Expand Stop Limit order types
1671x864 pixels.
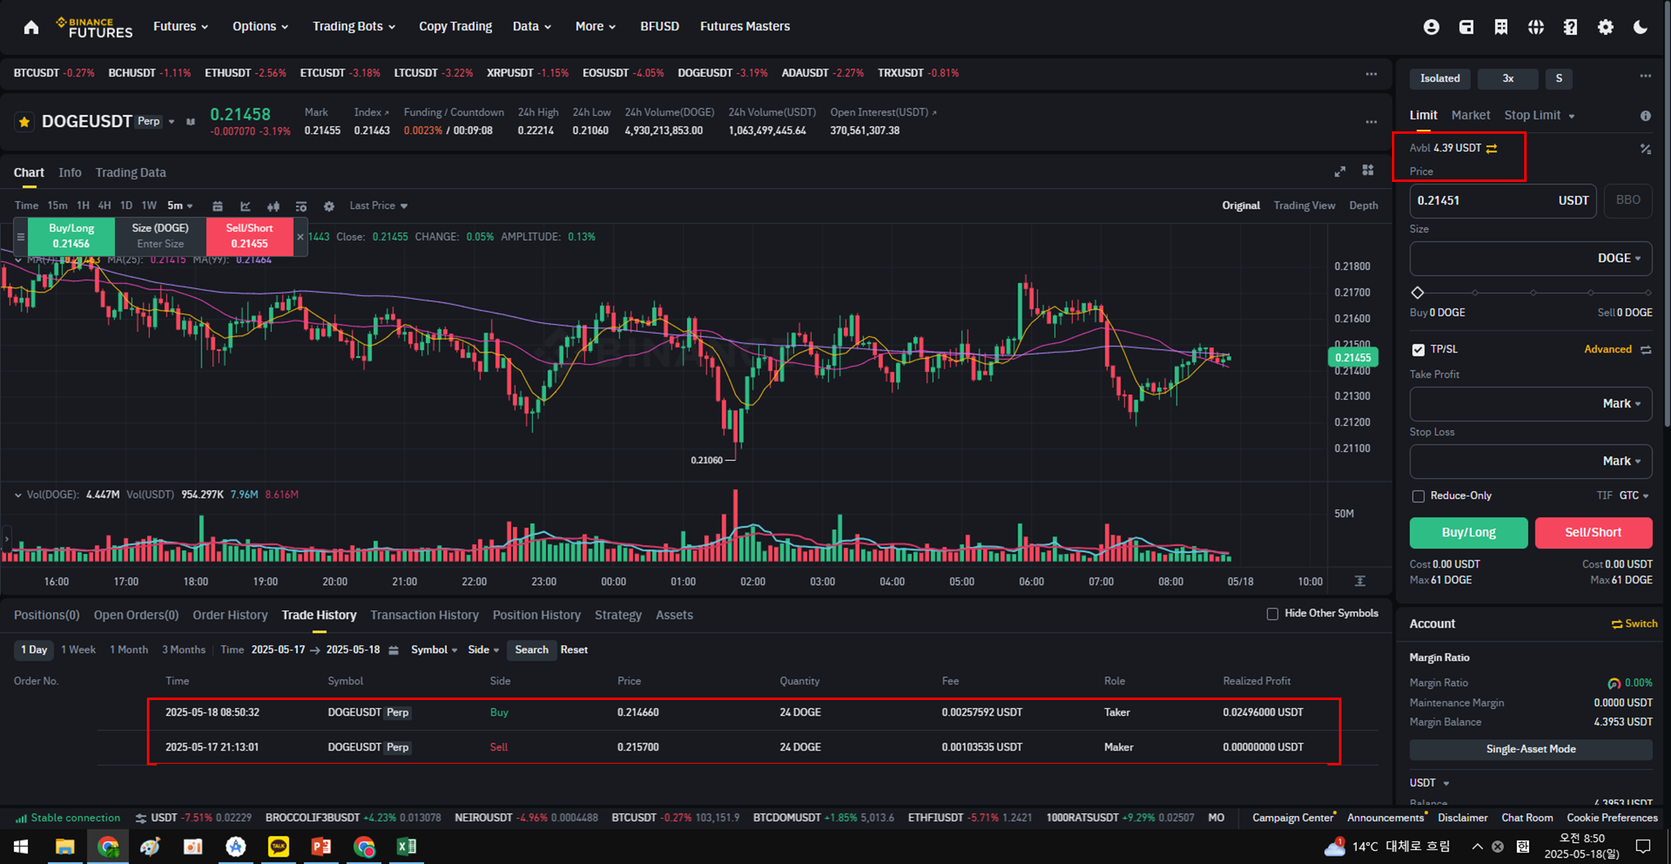pos(1539,115)
